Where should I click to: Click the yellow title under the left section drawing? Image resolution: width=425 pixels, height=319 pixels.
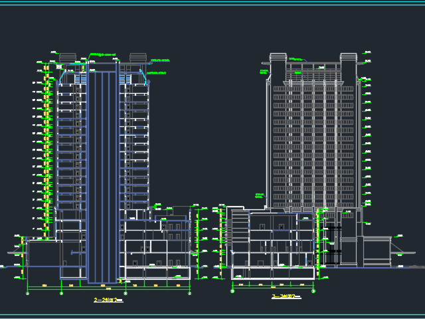tap(108, 300)
